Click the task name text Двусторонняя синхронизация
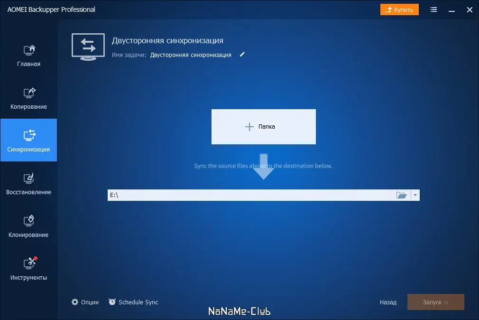The image size is (479, 320). [191, 55]
